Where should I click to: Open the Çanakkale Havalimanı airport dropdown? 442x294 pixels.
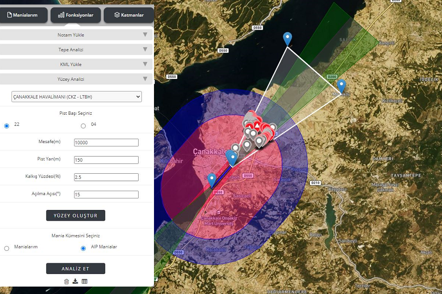[77, 97]
